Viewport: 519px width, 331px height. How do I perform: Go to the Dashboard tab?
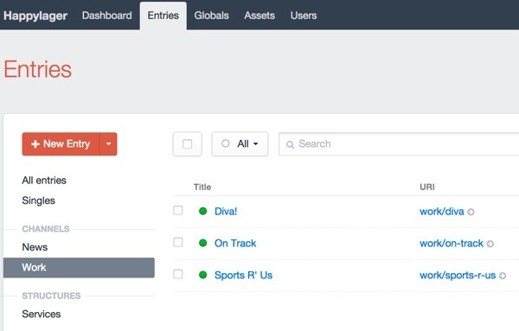click(x=107, y=16)
